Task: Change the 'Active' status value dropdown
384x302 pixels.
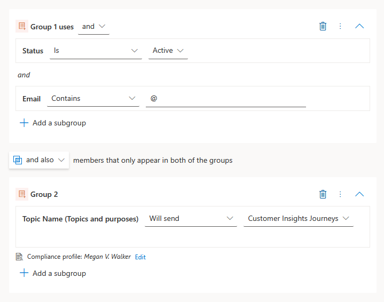Action: point(168,51)
